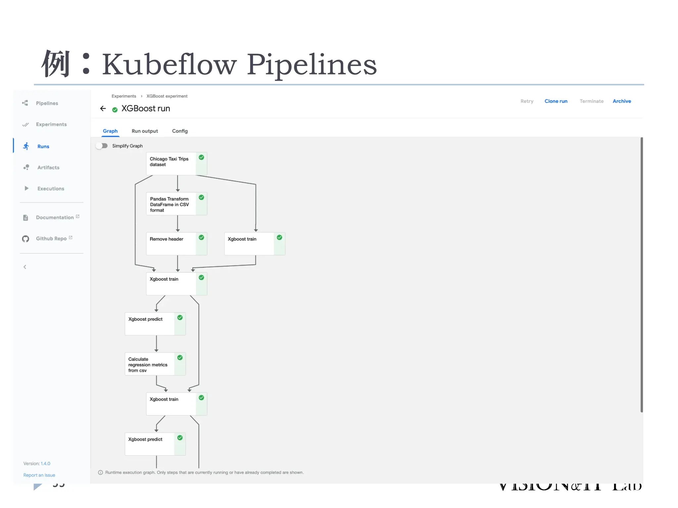The height and width of the screenshot is (508, 678).
Task: Open the Artifacts sidebar icon
Action: point(26,167)
